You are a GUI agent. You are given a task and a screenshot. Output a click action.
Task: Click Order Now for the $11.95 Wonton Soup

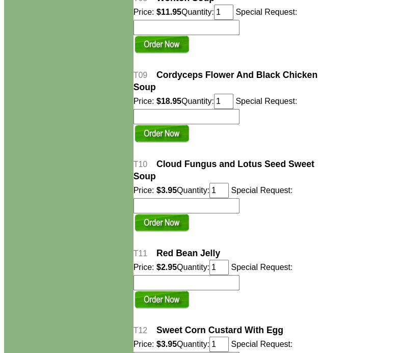[162, 45]
